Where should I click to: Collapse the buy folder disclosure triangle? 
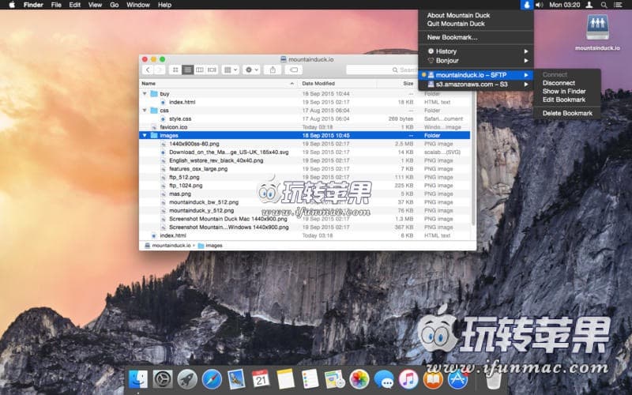pyautogui.click(x=145, y=93)
